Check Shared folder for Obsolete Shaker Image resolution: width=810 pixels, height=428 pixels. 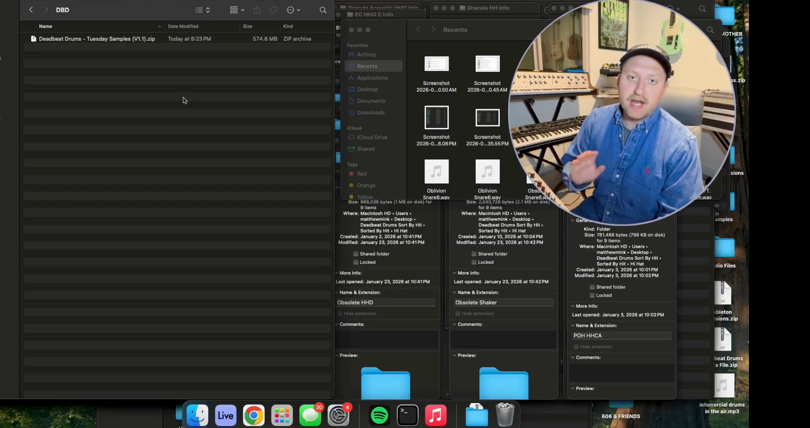click(x=474, y=254)
